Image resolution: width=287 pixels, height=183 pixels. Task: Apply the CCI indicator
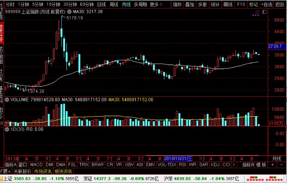click(226, 165)
